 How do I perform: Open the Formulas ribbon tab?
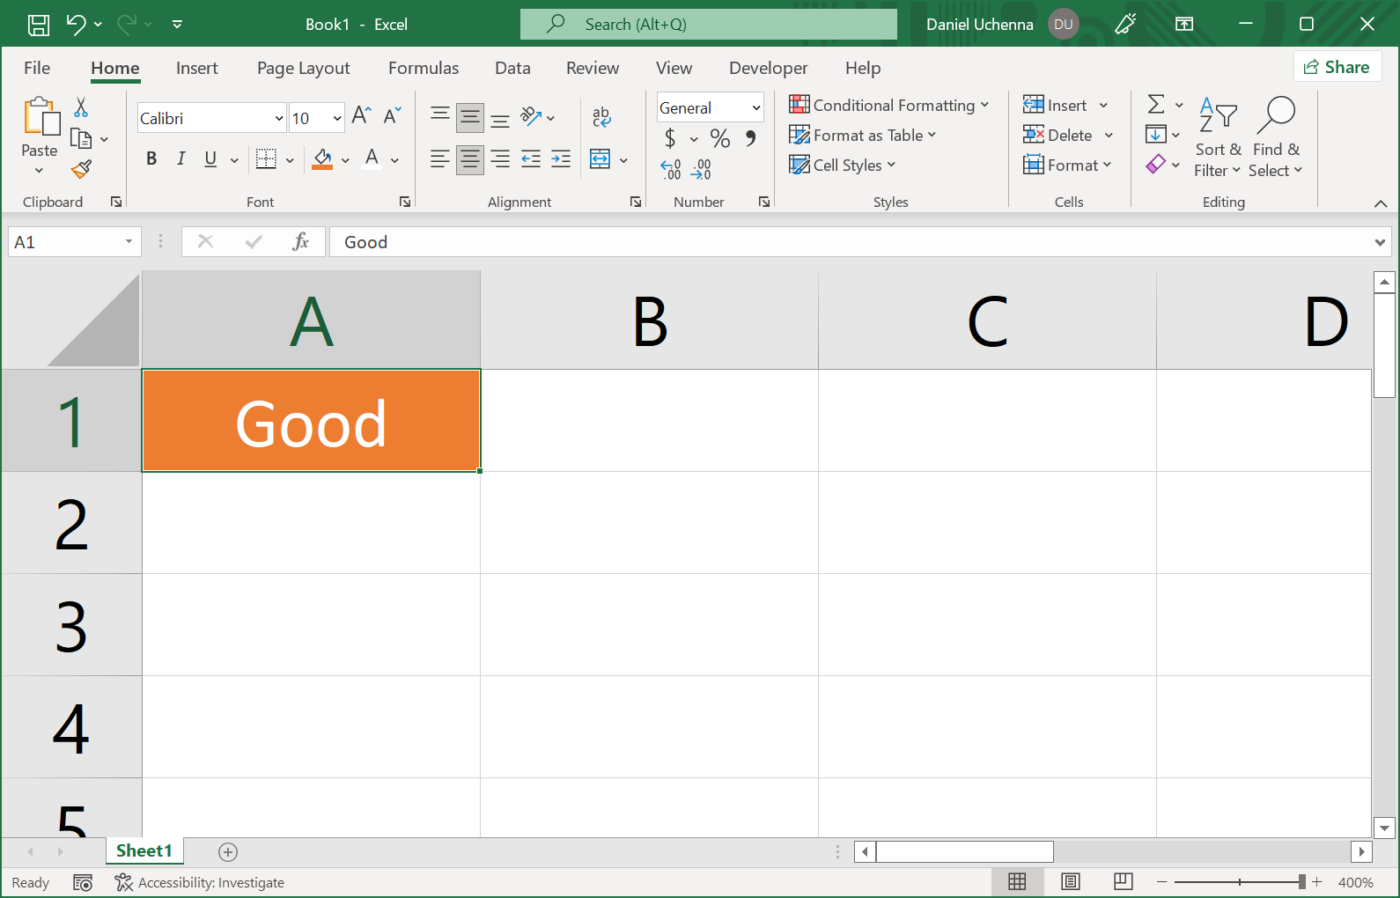pyautogui.click(x=423, y=68)
